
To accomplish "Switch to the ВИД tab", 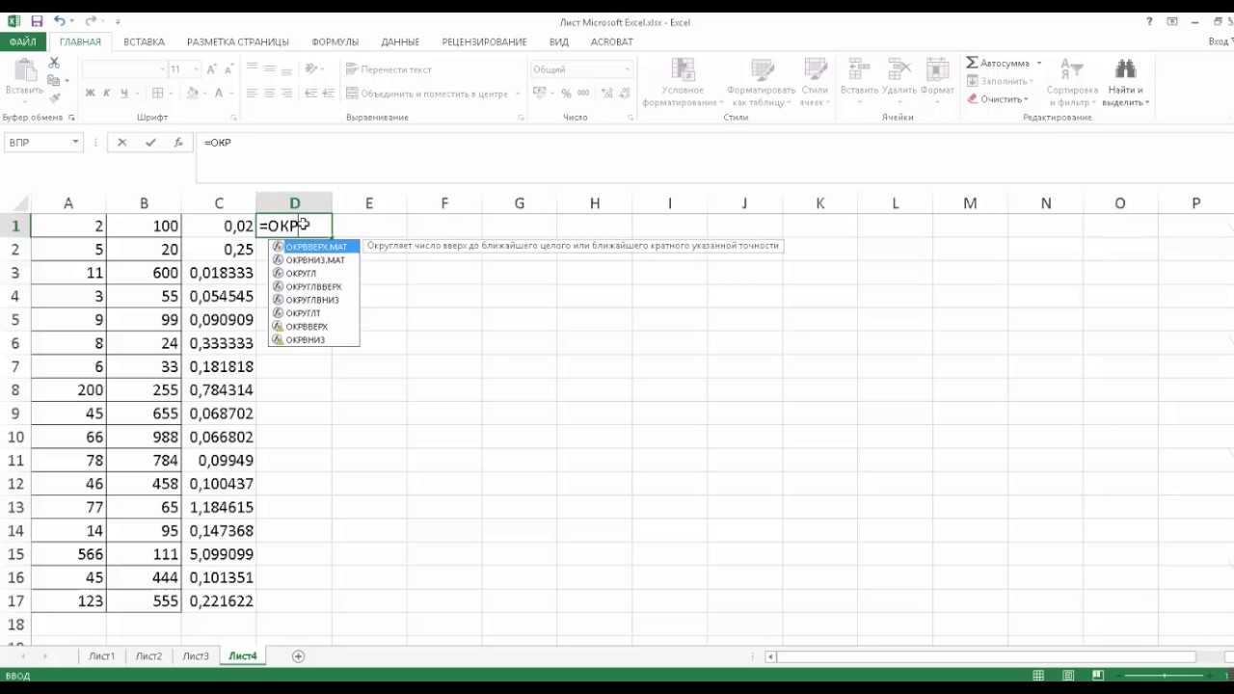I will (x=559, y=42).
